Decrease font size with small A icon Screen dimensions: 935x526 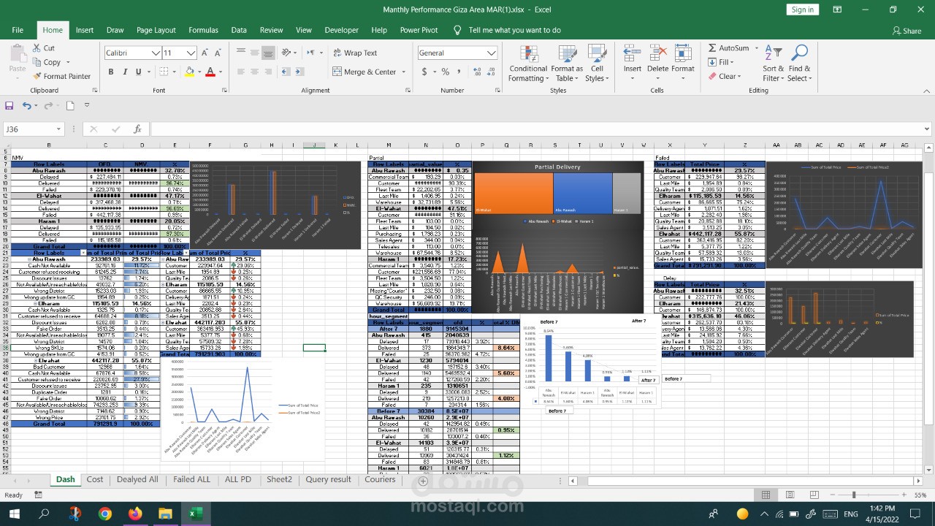[x=218, y=53]
